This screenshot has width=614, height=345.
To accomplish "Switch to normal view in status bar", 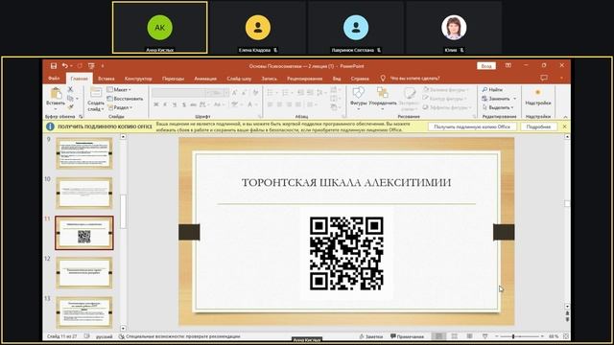I will click(438, 336).
